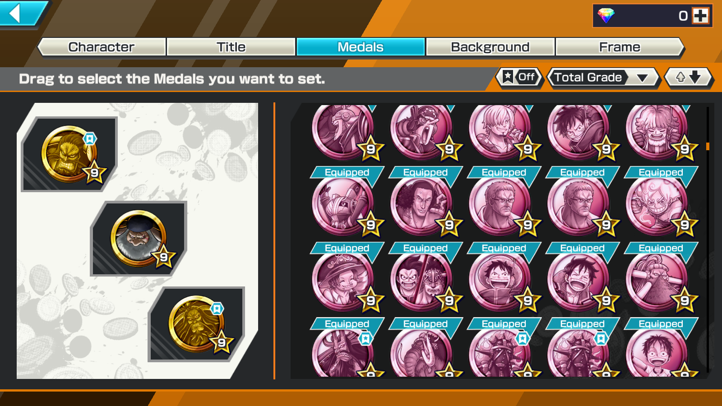Switch to the Character tab
Viewport: 722px width, 406px height.
[102, 47]
